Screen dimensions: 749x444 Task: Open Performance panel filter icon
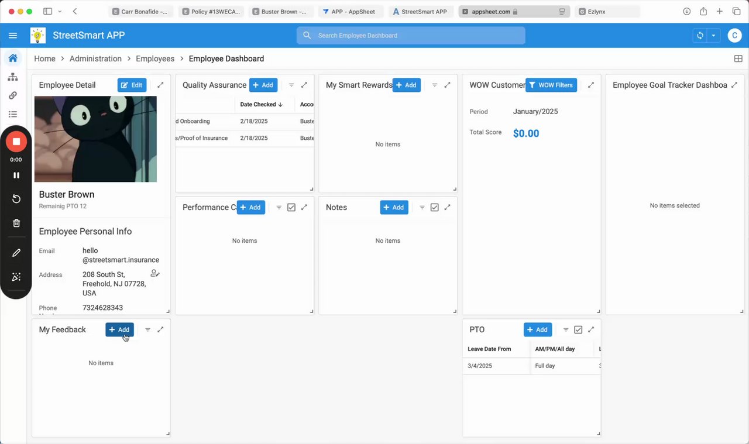[x=279, y=207]
